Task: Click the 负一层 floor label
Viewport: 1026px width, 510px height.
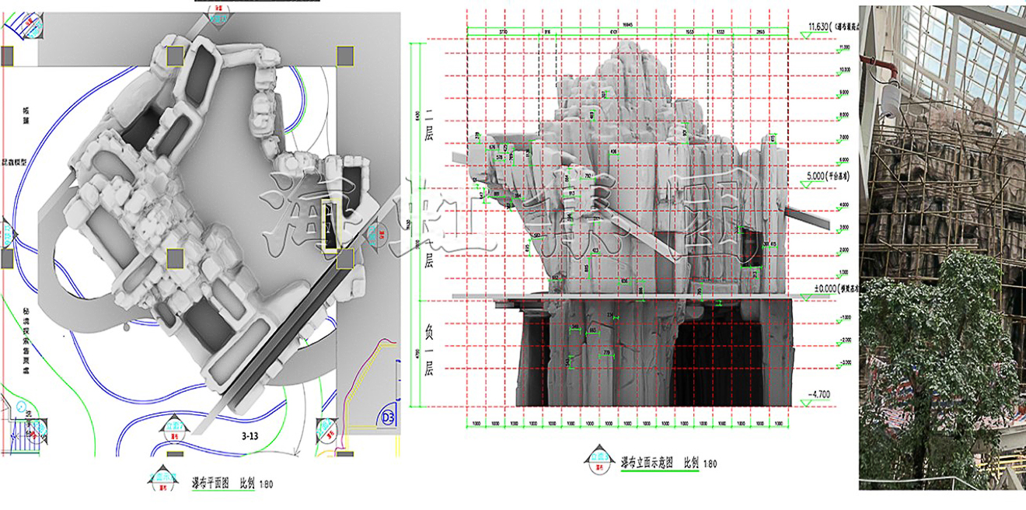Action: coord(428,350)
